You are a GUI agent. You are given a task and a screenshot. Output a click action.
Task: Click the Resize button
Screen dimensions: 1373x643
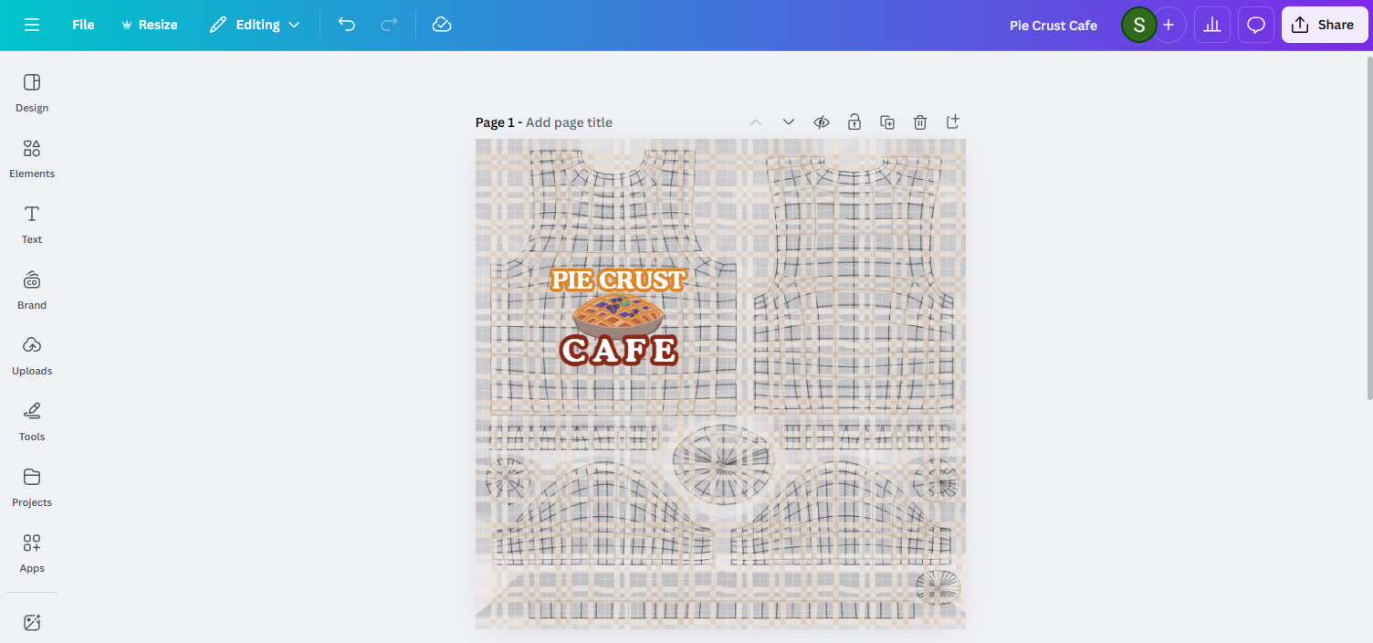[149, 25]
